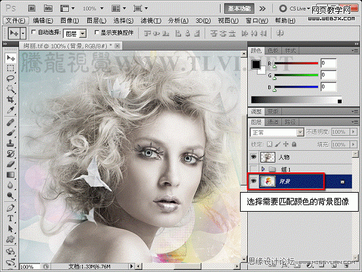
Task: Enable the 自动选择 checkbox
Action: (x=33, y=32)
